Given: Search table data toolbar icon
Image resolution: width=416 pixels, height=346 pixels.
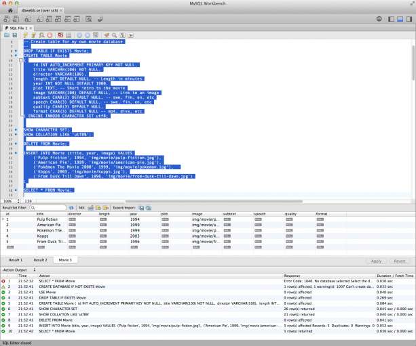Looking at the screenshot, I should 89,19.
